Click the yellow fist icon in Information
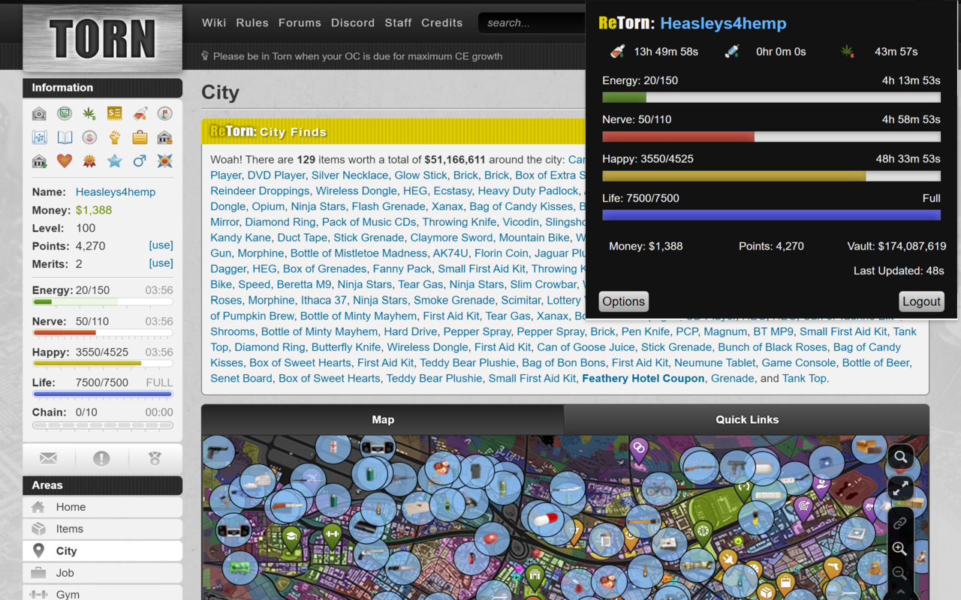This screenshot has height=600, width=961. pos(114,138)
